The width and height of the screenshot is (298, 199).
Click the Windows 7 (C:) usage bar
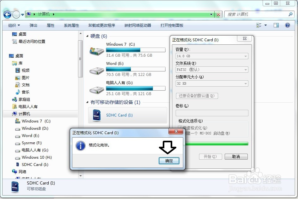coord(136,50)
